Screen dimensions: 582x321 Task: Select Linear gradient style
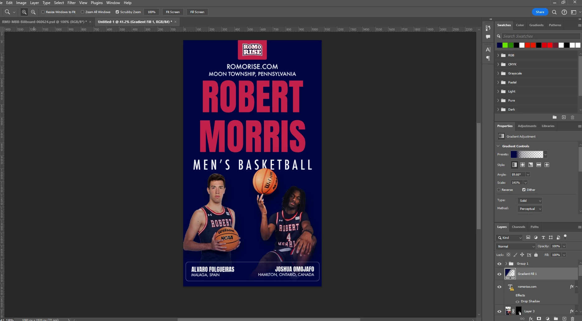pos(514,165)
